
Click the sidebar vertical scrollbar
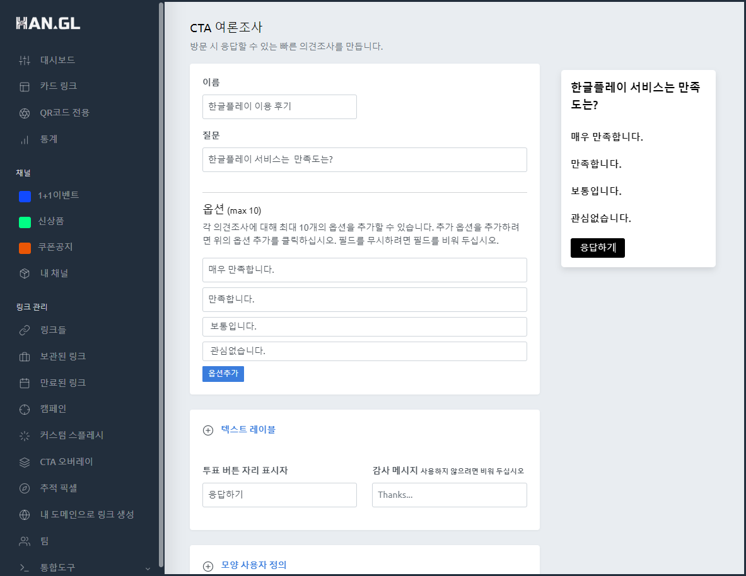tap(161, 284)
